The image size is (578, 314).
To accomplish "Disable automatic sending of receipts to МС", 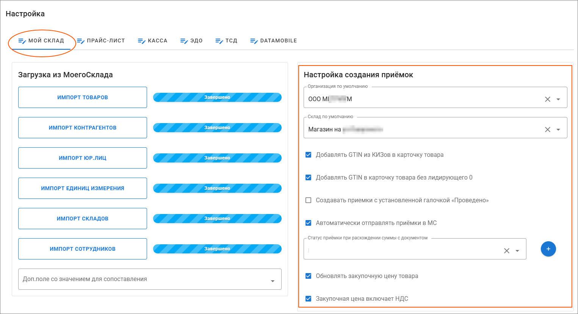I will 309,223.
